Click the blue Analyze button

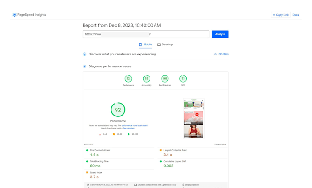point(220,34)
